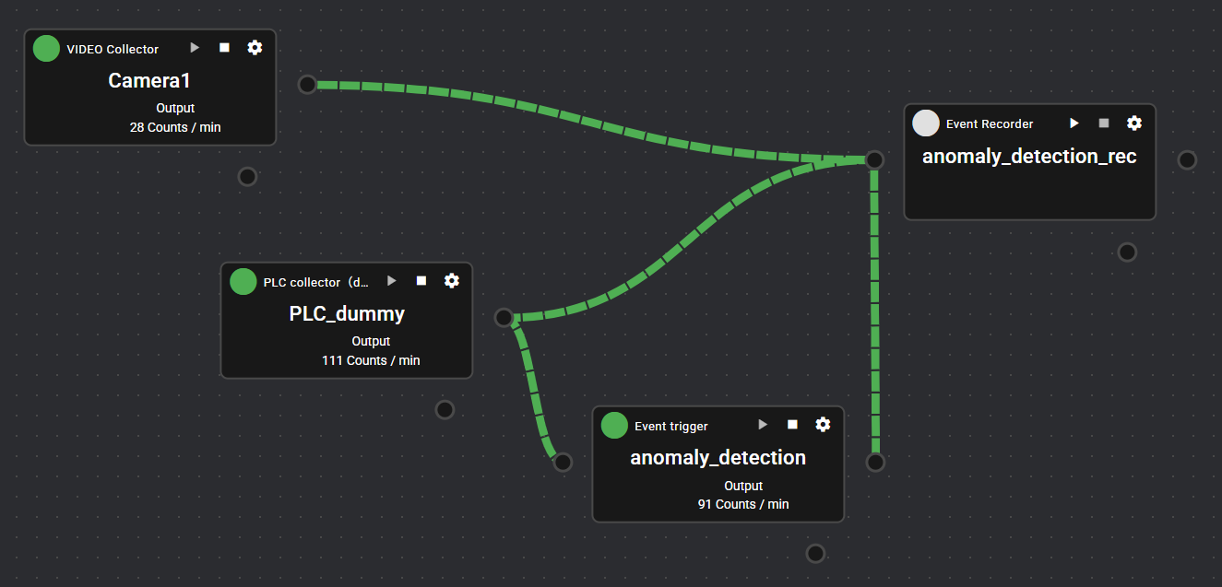Click the output port of the Camera1 node
Screen dimensions: 1222x587
tap(306, 84)
